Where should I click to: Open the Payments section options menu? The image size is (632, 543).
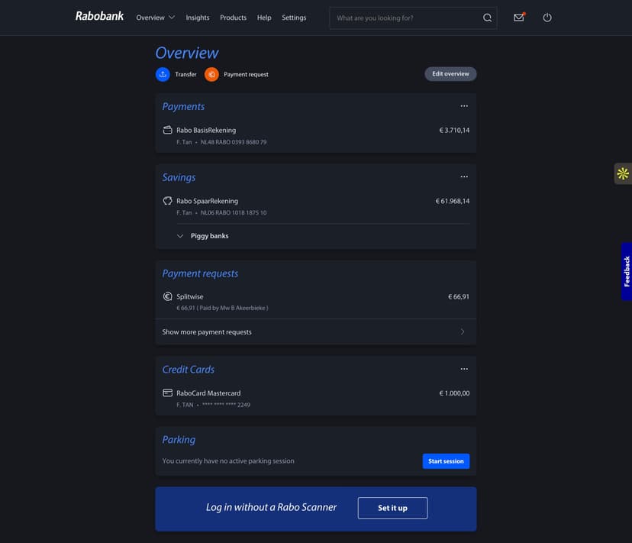[464, 105]
